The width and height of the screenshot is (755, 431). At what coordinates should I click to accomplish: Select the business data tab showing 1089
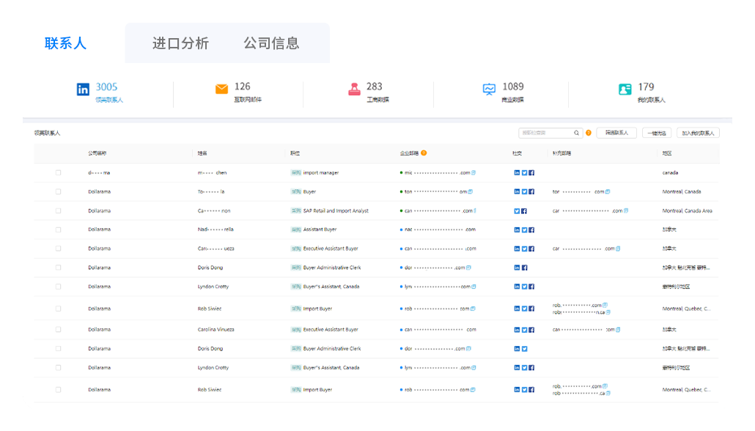pos(503,92)
